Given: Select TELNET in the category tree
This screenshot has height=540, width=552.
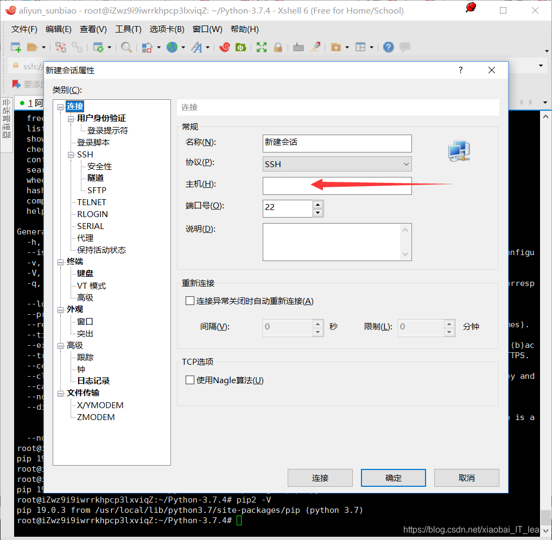Looking at the screenshot, I should [x=92, y=202].
